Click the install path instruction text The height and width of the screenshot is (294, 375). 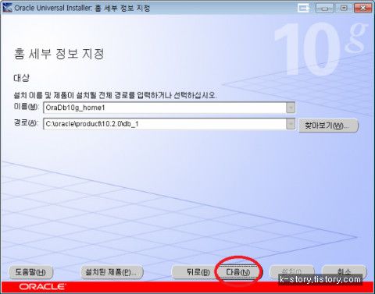click(x=115, y=95)
